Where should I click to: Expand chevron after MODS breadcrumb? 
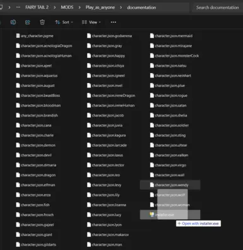click(80, 8)
